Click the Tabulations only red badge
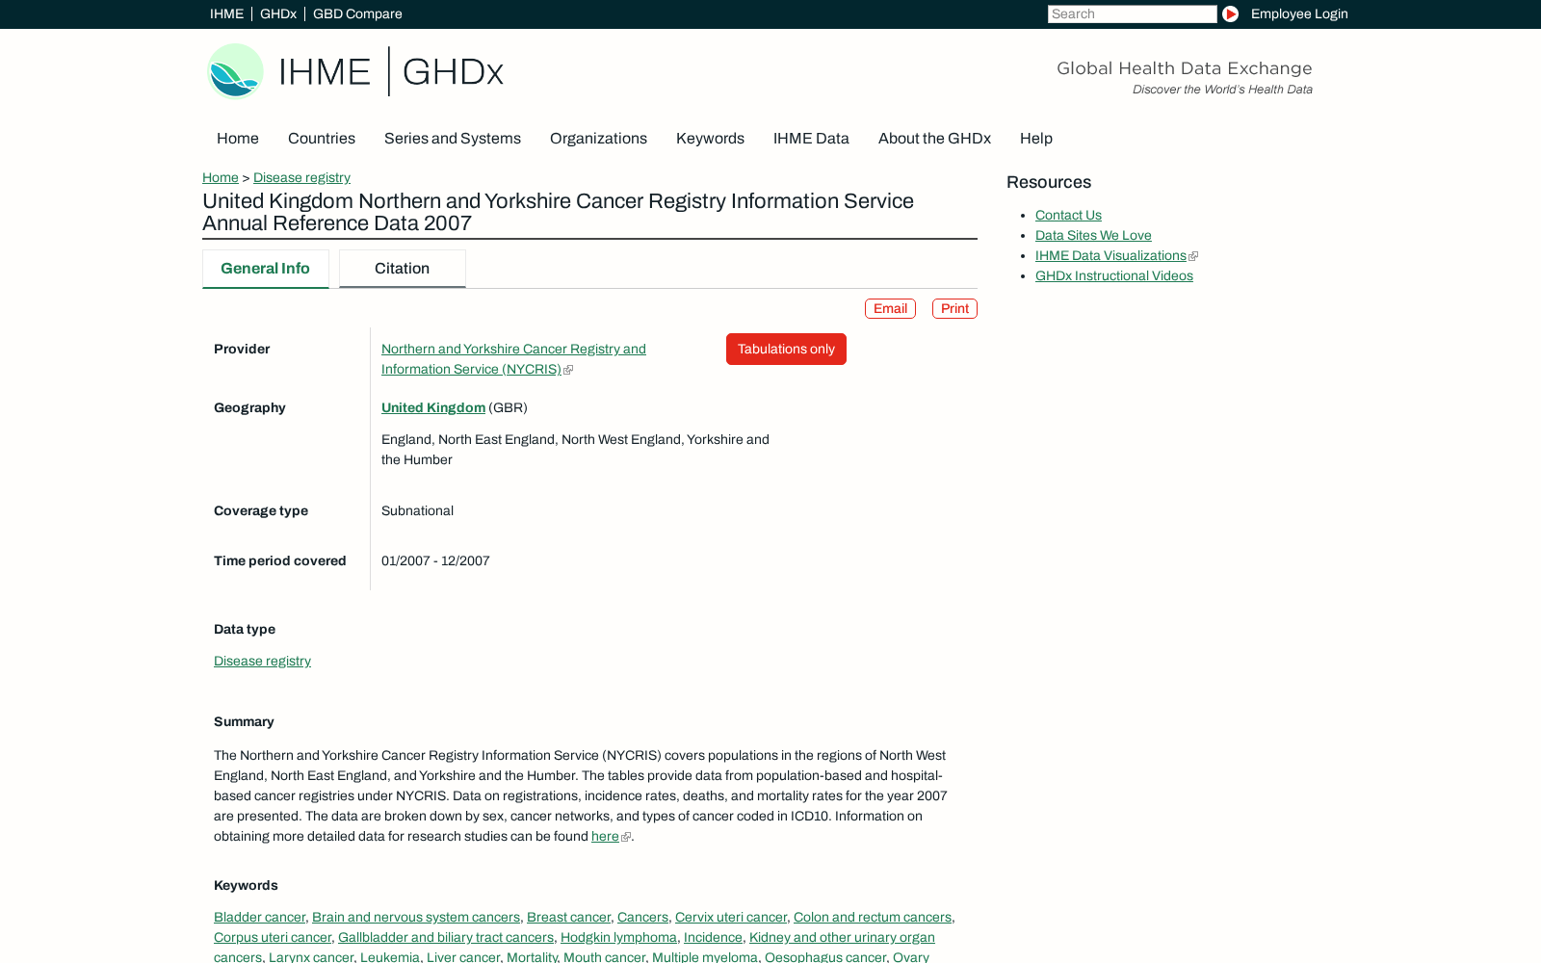 (x=786, y=349)
